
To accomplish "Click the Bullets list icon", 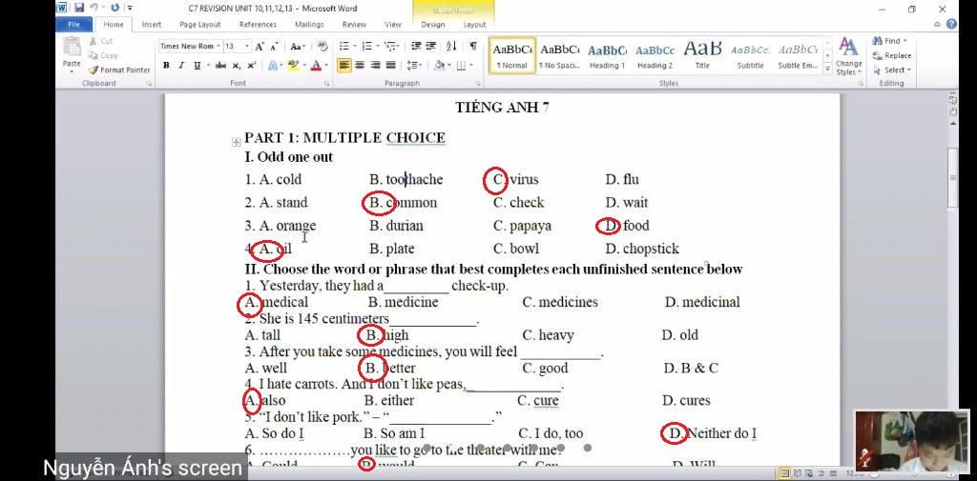I will coord(346,46).
